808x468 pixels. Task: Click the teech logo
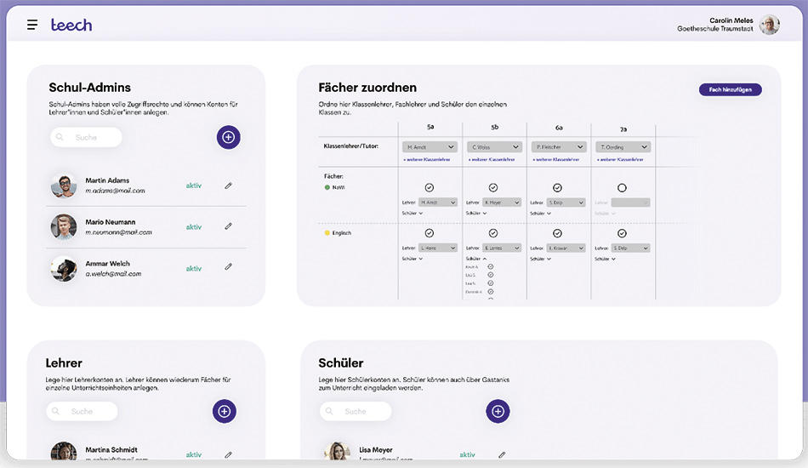pyautogui.click(x=71, y=25)
